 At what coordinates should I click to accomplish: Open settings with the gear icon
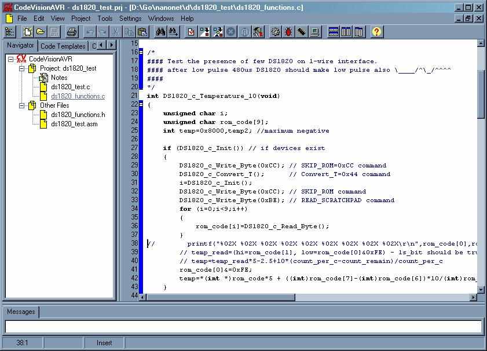click(x=276, y=32)
